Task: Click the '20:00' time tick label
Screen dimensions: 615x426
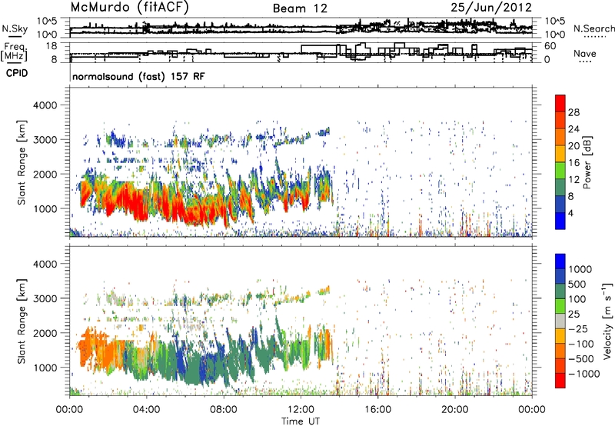Action: [x=454, y=410]
